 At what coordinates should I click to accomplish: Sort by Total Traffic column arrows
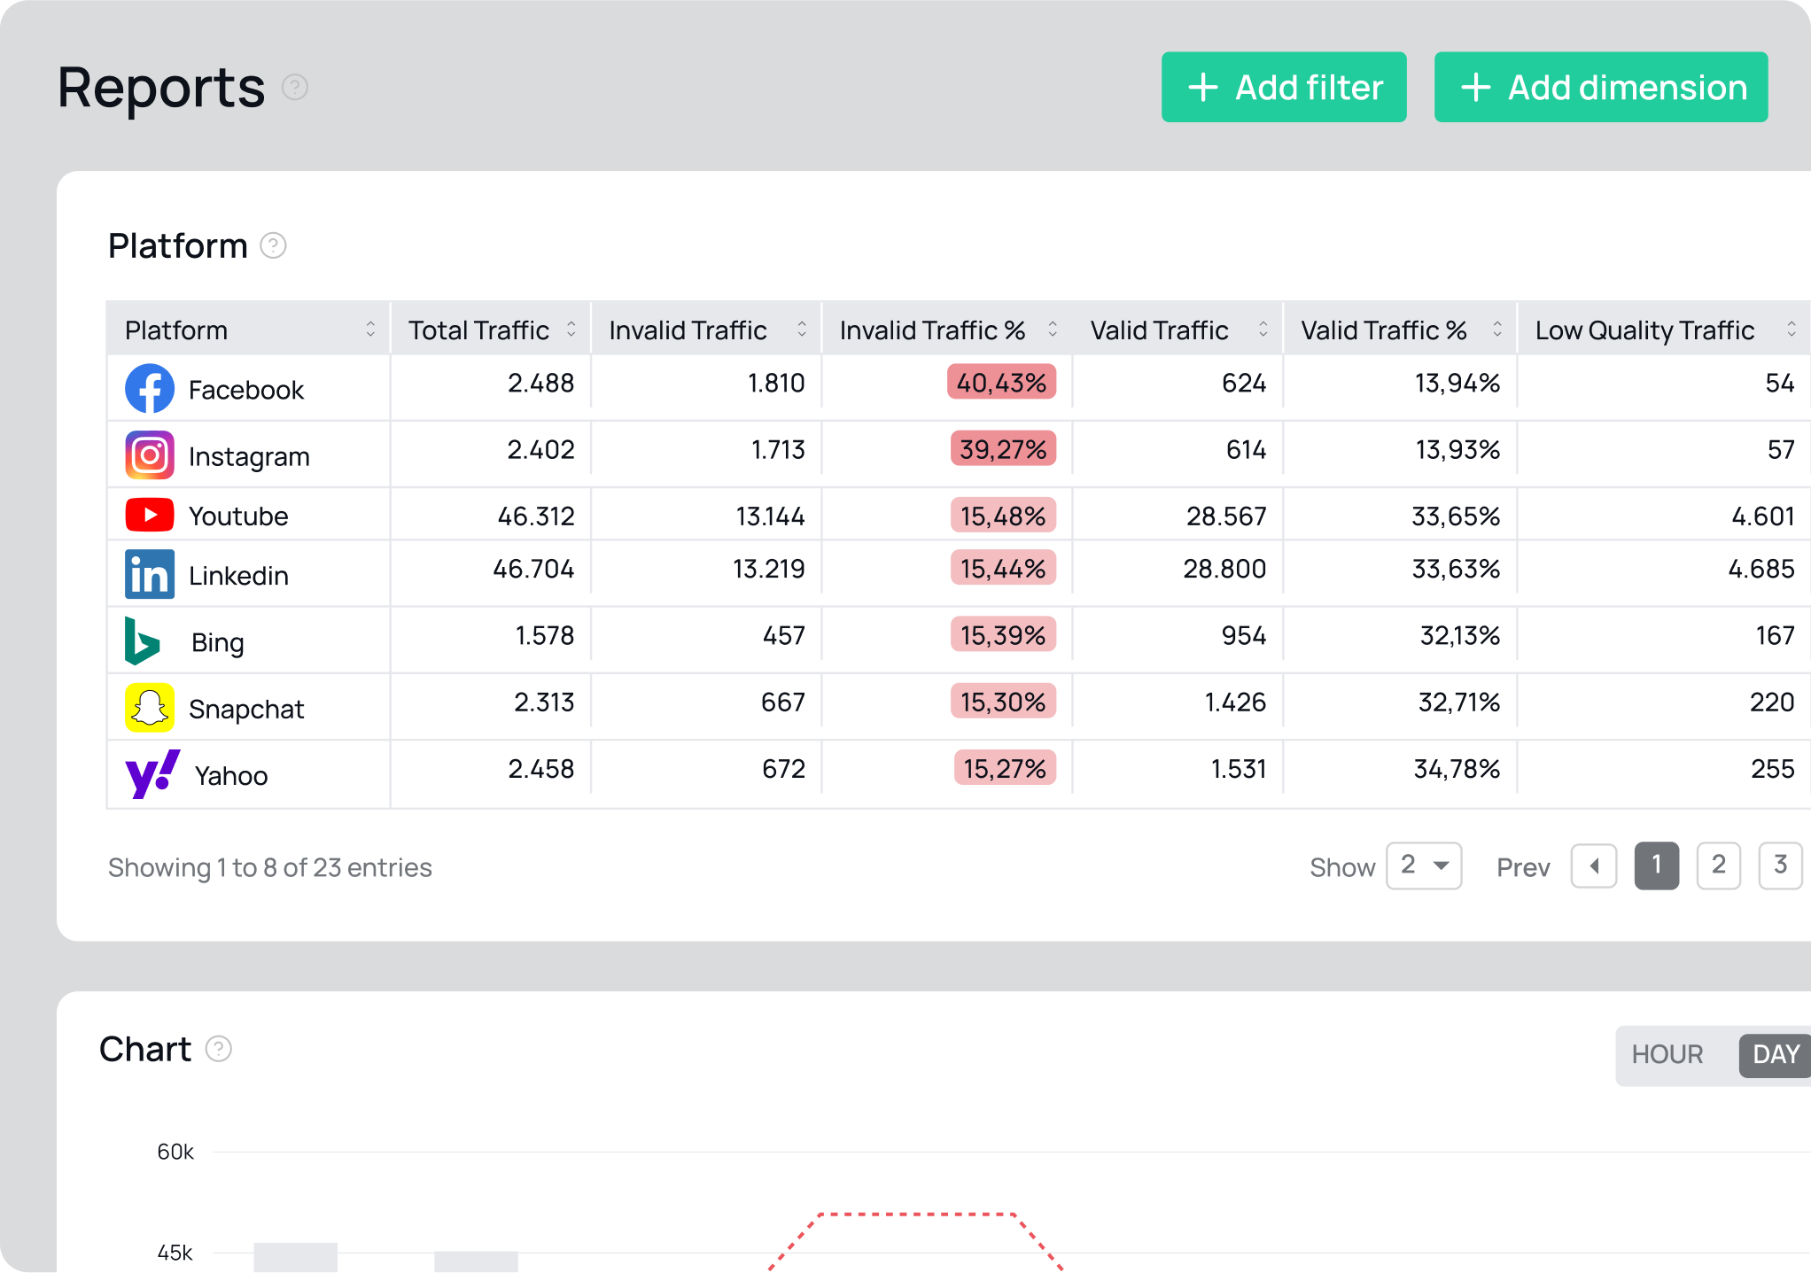[x=571, y=330]
